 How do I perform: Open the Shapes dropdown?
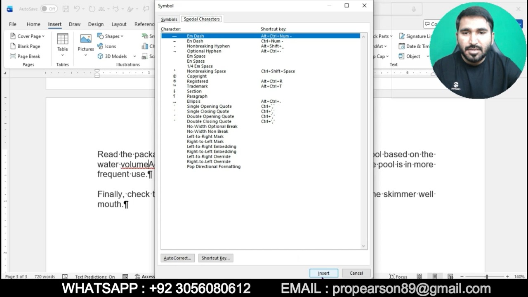tap(110, 36)
